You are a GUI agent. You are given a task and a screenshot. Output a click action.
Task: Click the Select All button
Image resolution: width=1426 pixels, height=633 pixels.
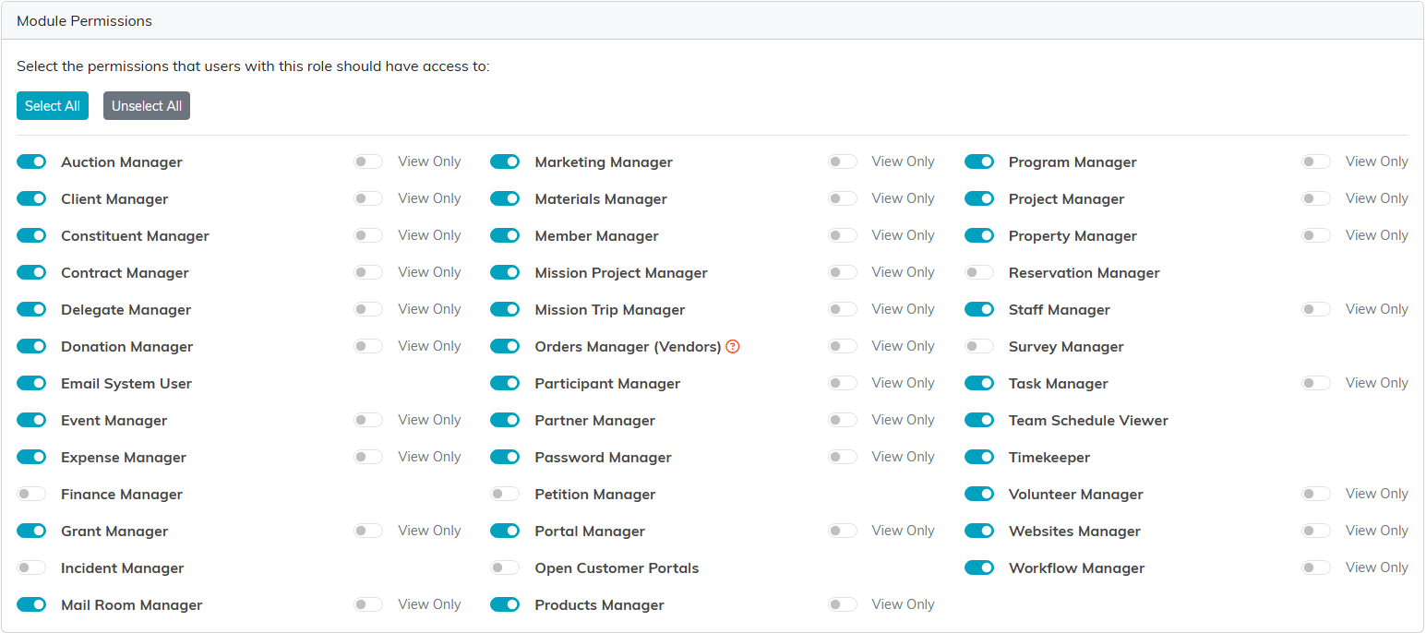click(53, 106)
